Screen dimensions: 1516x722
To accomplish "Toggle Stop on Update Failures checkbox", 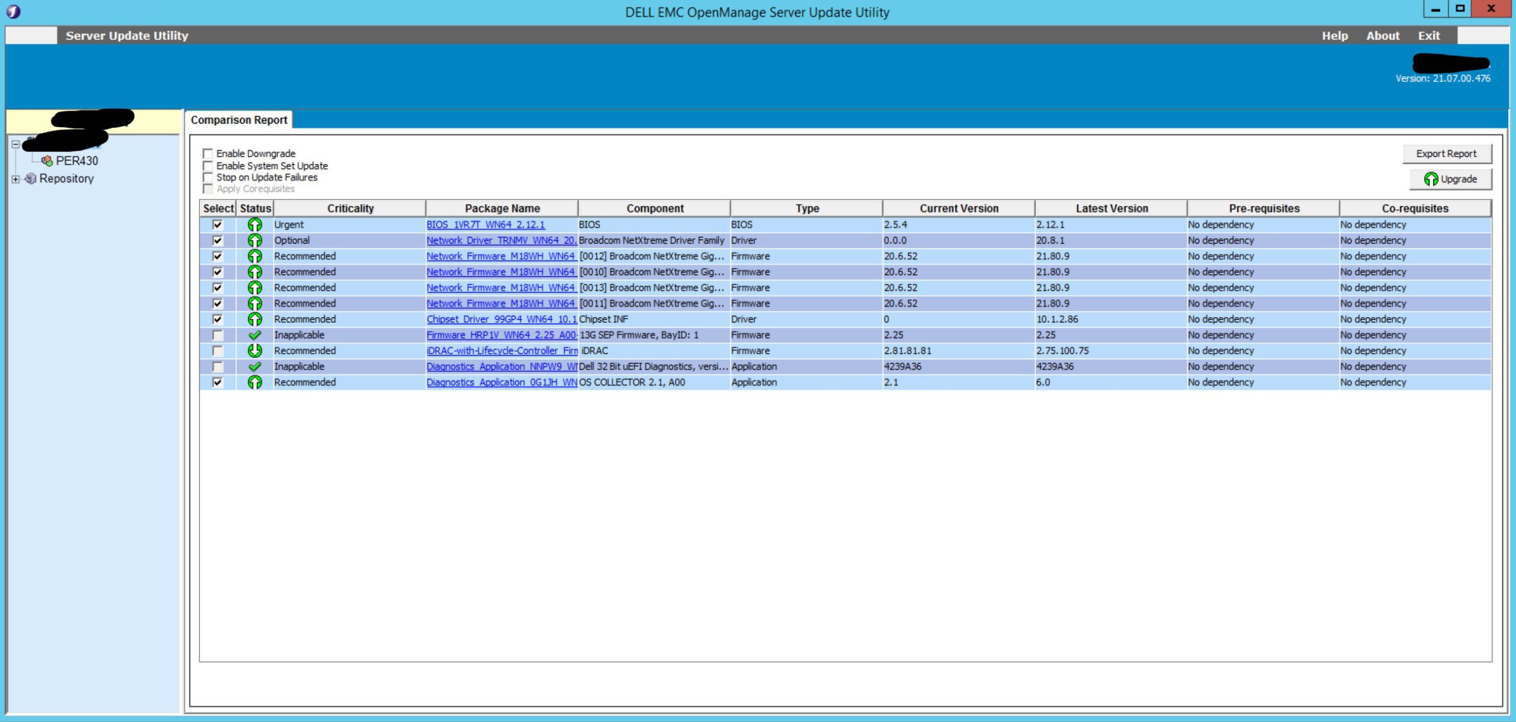I will 208,177.
